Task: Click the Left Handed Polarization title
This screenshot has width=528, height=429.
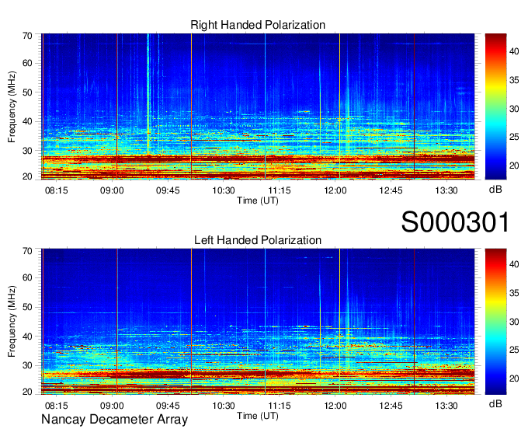Action: coord(258,240)
